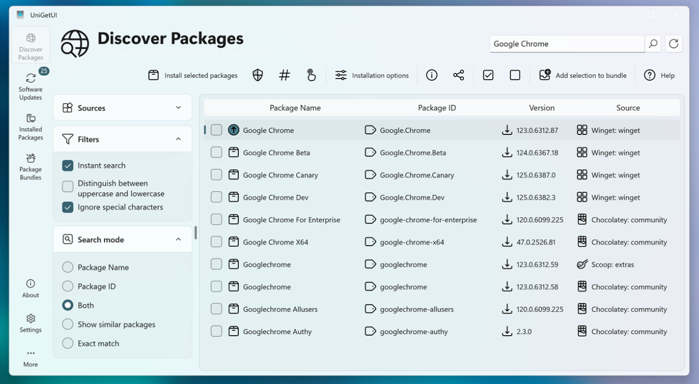The image size is (699, 384).
Task: Select Show similar packages mode
Action: 67,324
